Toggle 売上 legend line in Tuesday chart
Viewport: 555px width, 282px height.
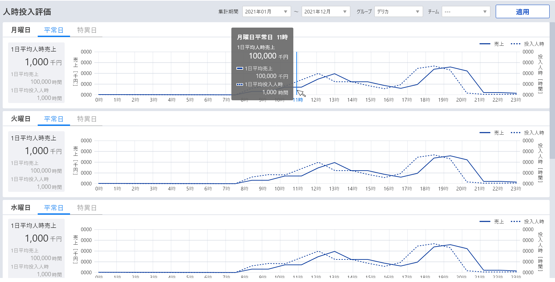(x=492, y=133)
